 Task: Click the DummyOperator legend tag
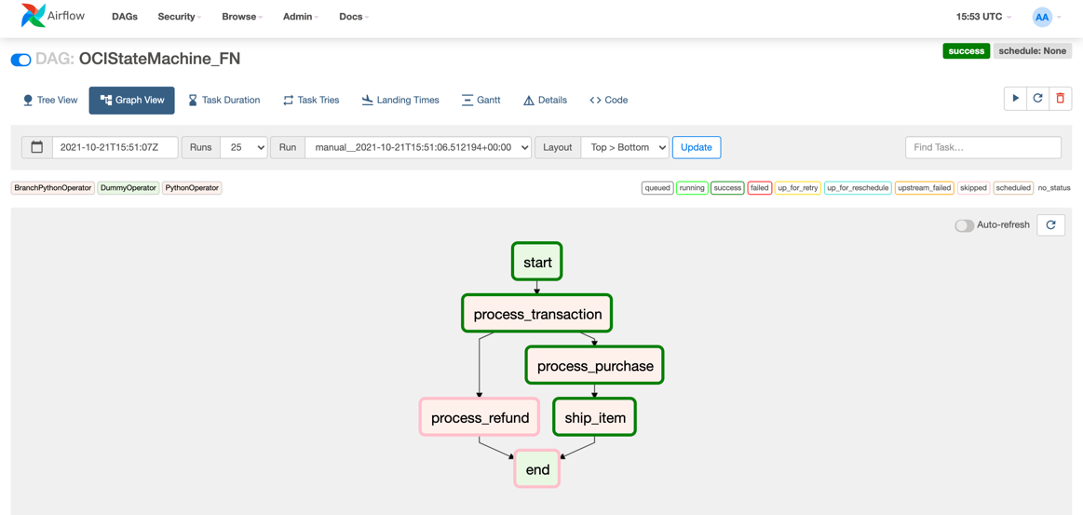129,188
